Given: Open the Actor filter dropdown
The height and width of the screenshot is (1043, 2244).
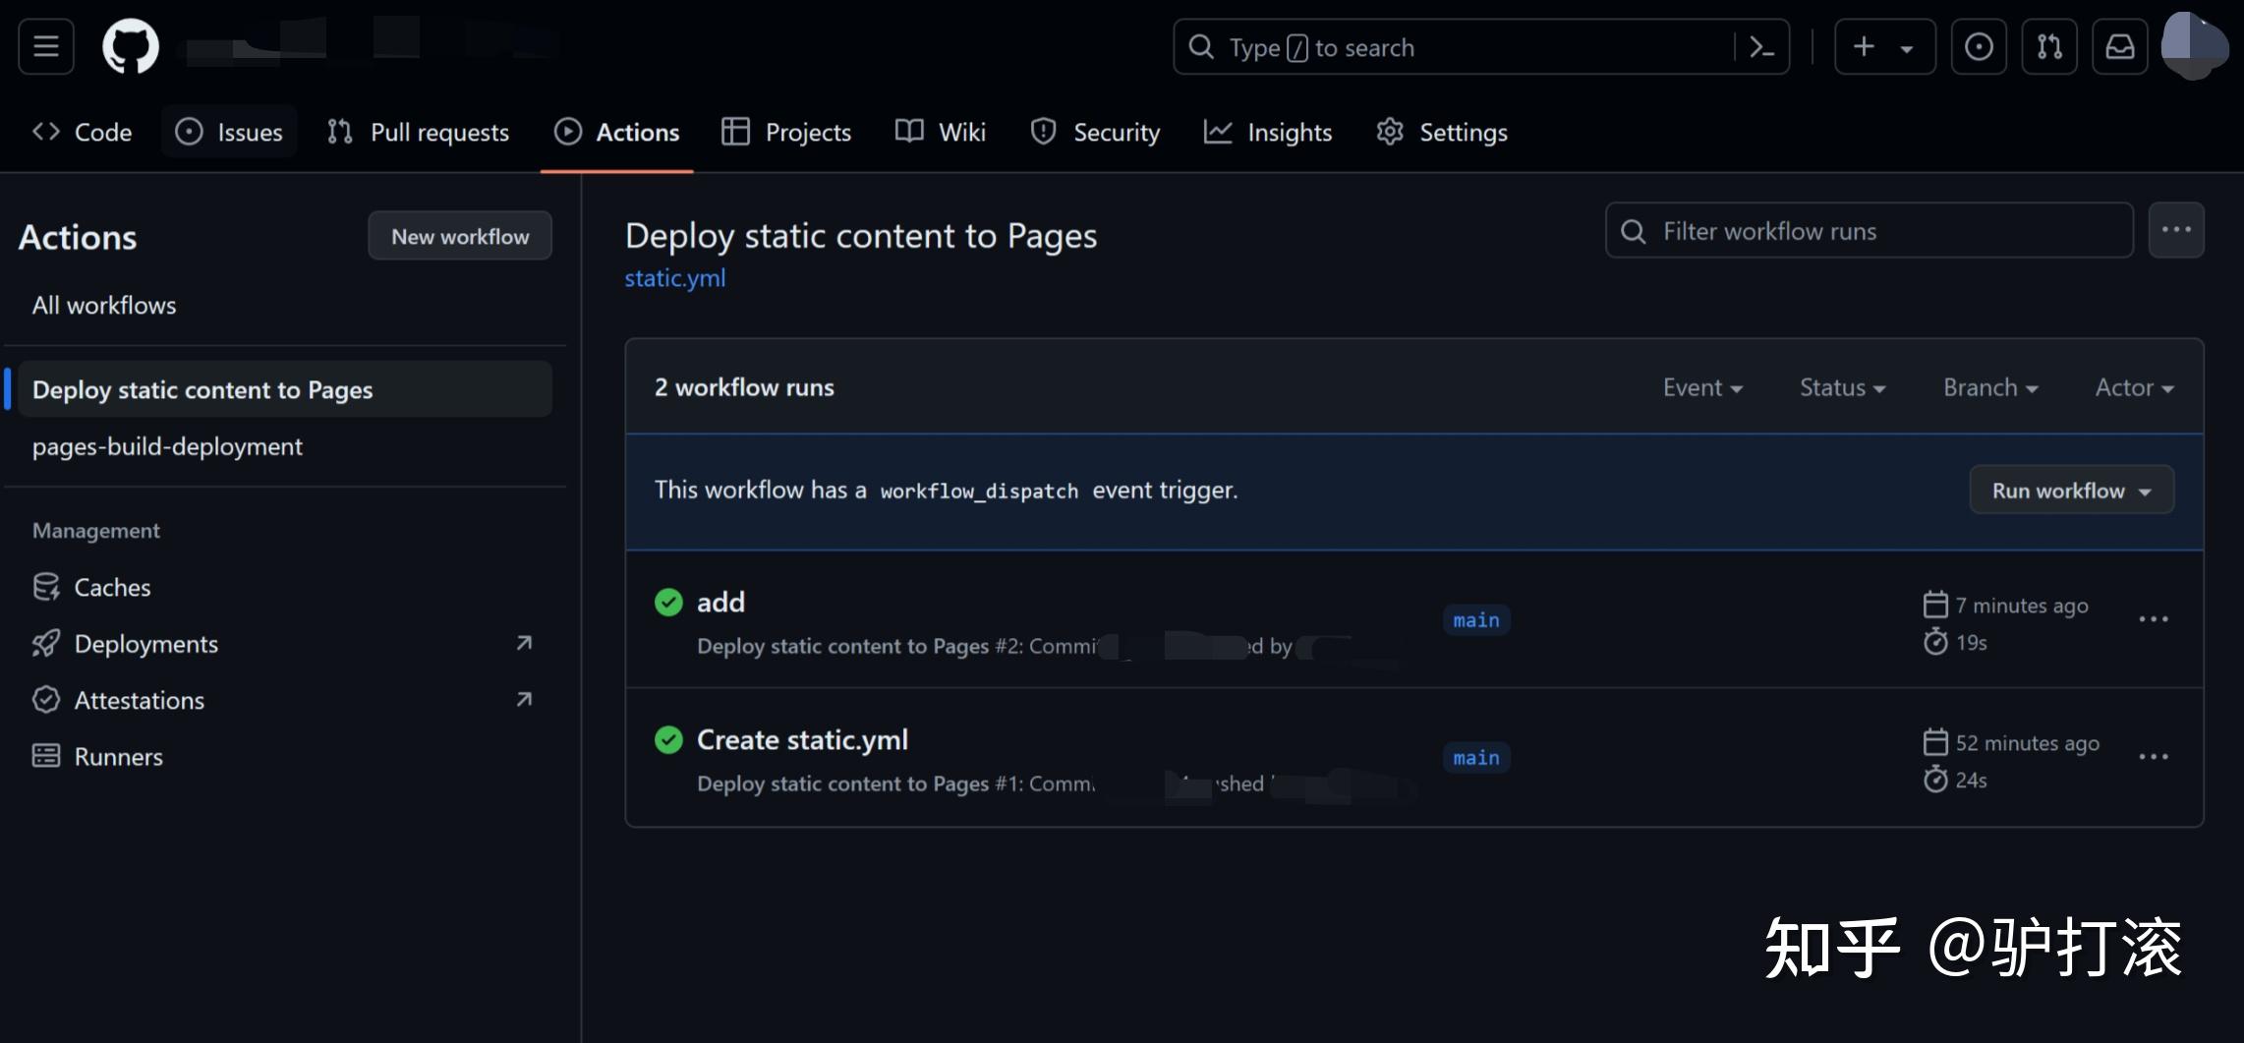Looking at the screenshot, I should [x=2134, y=387].
